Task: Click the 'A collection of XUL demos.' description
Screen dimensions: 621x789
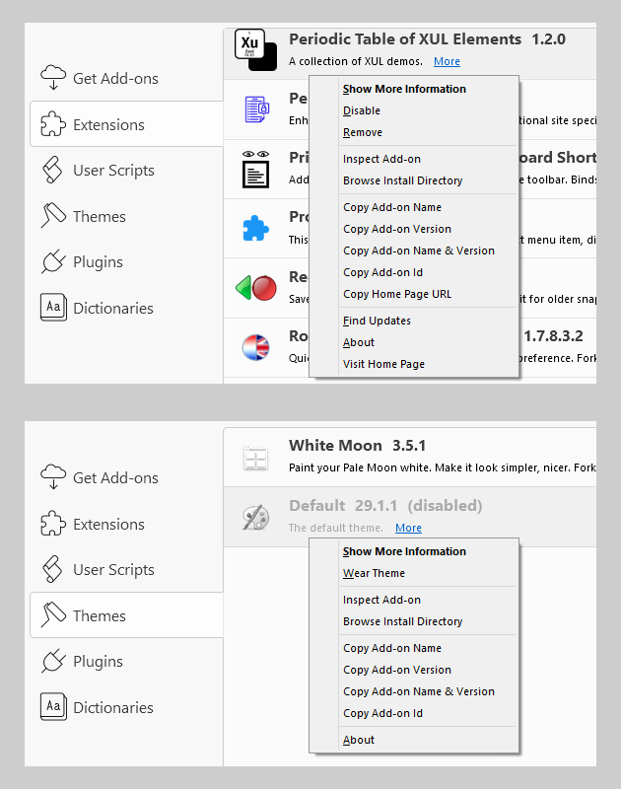Action: (356, 61)
